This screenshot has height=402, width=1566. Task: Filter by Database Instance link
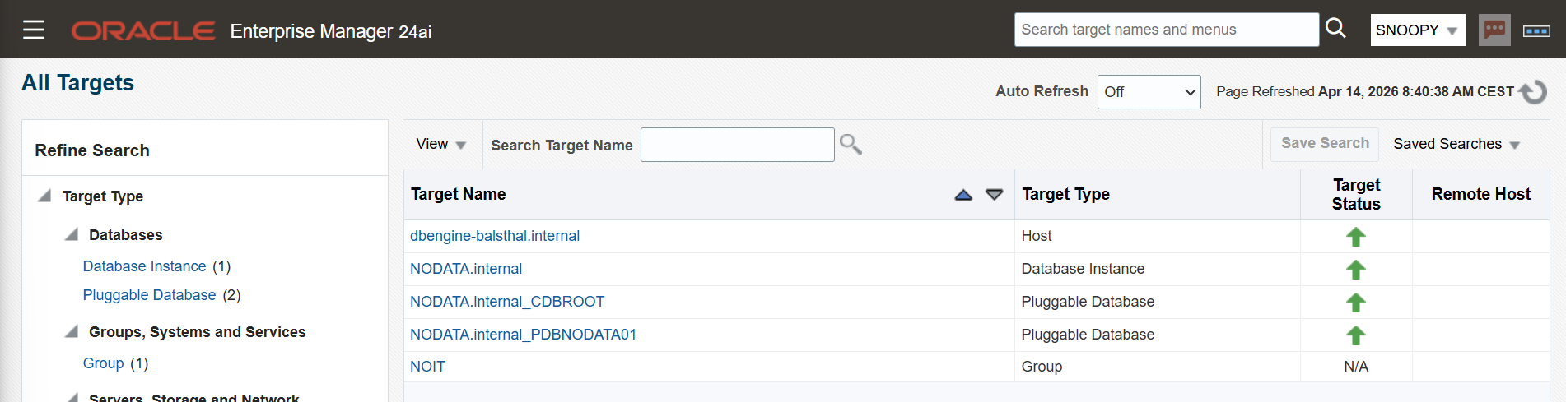(x=144, y=266)
